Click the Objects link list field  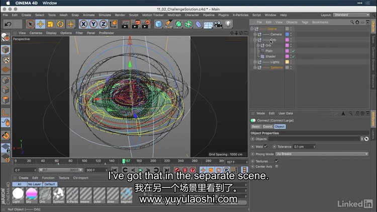pos(315,139)
